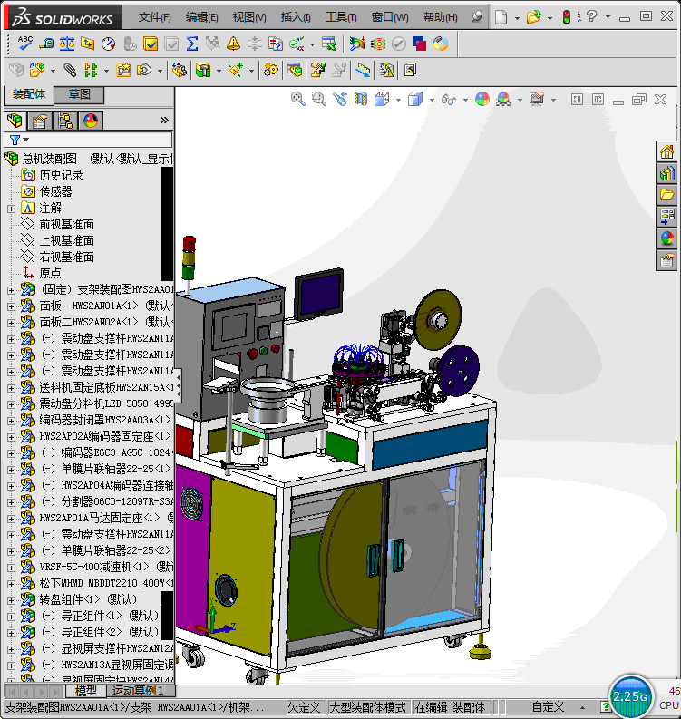Screen dimensions: 681x719
Task: Select the Measure tool with tape icon
Action: (46, 44)
